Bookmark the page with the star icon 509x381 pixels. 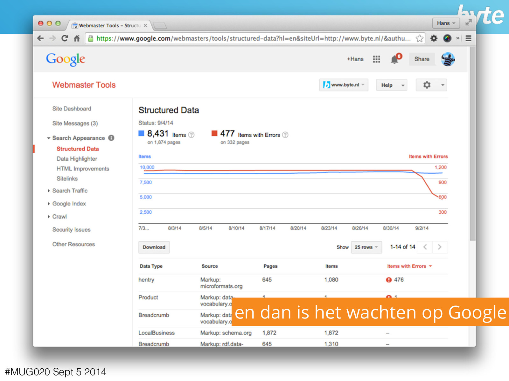[x=420, y=38]
